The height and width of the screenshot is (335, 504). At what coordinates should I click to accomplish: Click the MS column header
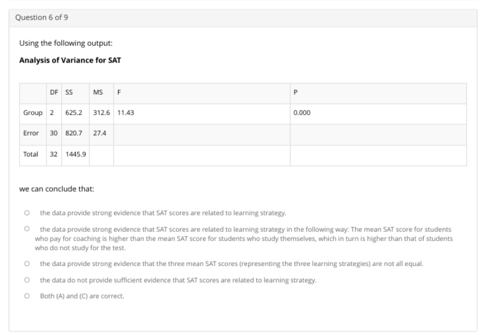tap(97, 92)
